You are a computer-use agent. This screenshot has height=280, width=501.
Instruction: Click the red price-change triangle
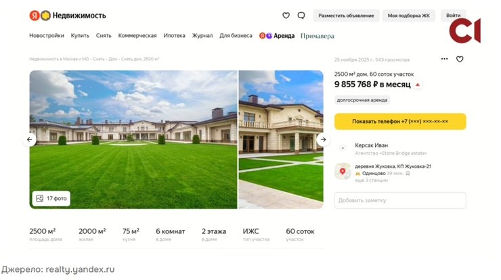(x=417, y=85)
